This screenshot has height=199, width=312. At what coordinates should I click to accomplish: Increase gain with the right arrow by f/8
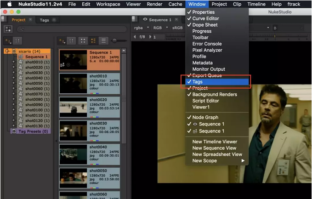tap(150, 37)
